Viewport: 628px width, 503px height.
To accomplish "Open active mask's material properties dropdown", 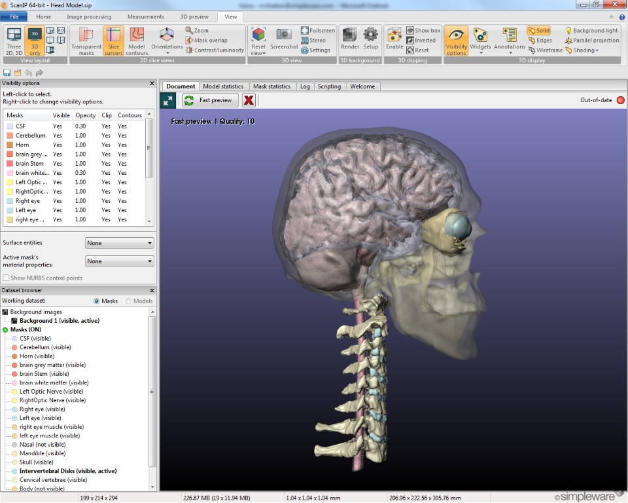I will [119, 261].
